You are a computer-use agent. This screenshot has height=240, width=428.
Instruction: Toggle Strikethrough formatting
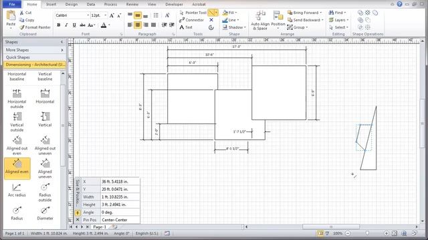82,25
